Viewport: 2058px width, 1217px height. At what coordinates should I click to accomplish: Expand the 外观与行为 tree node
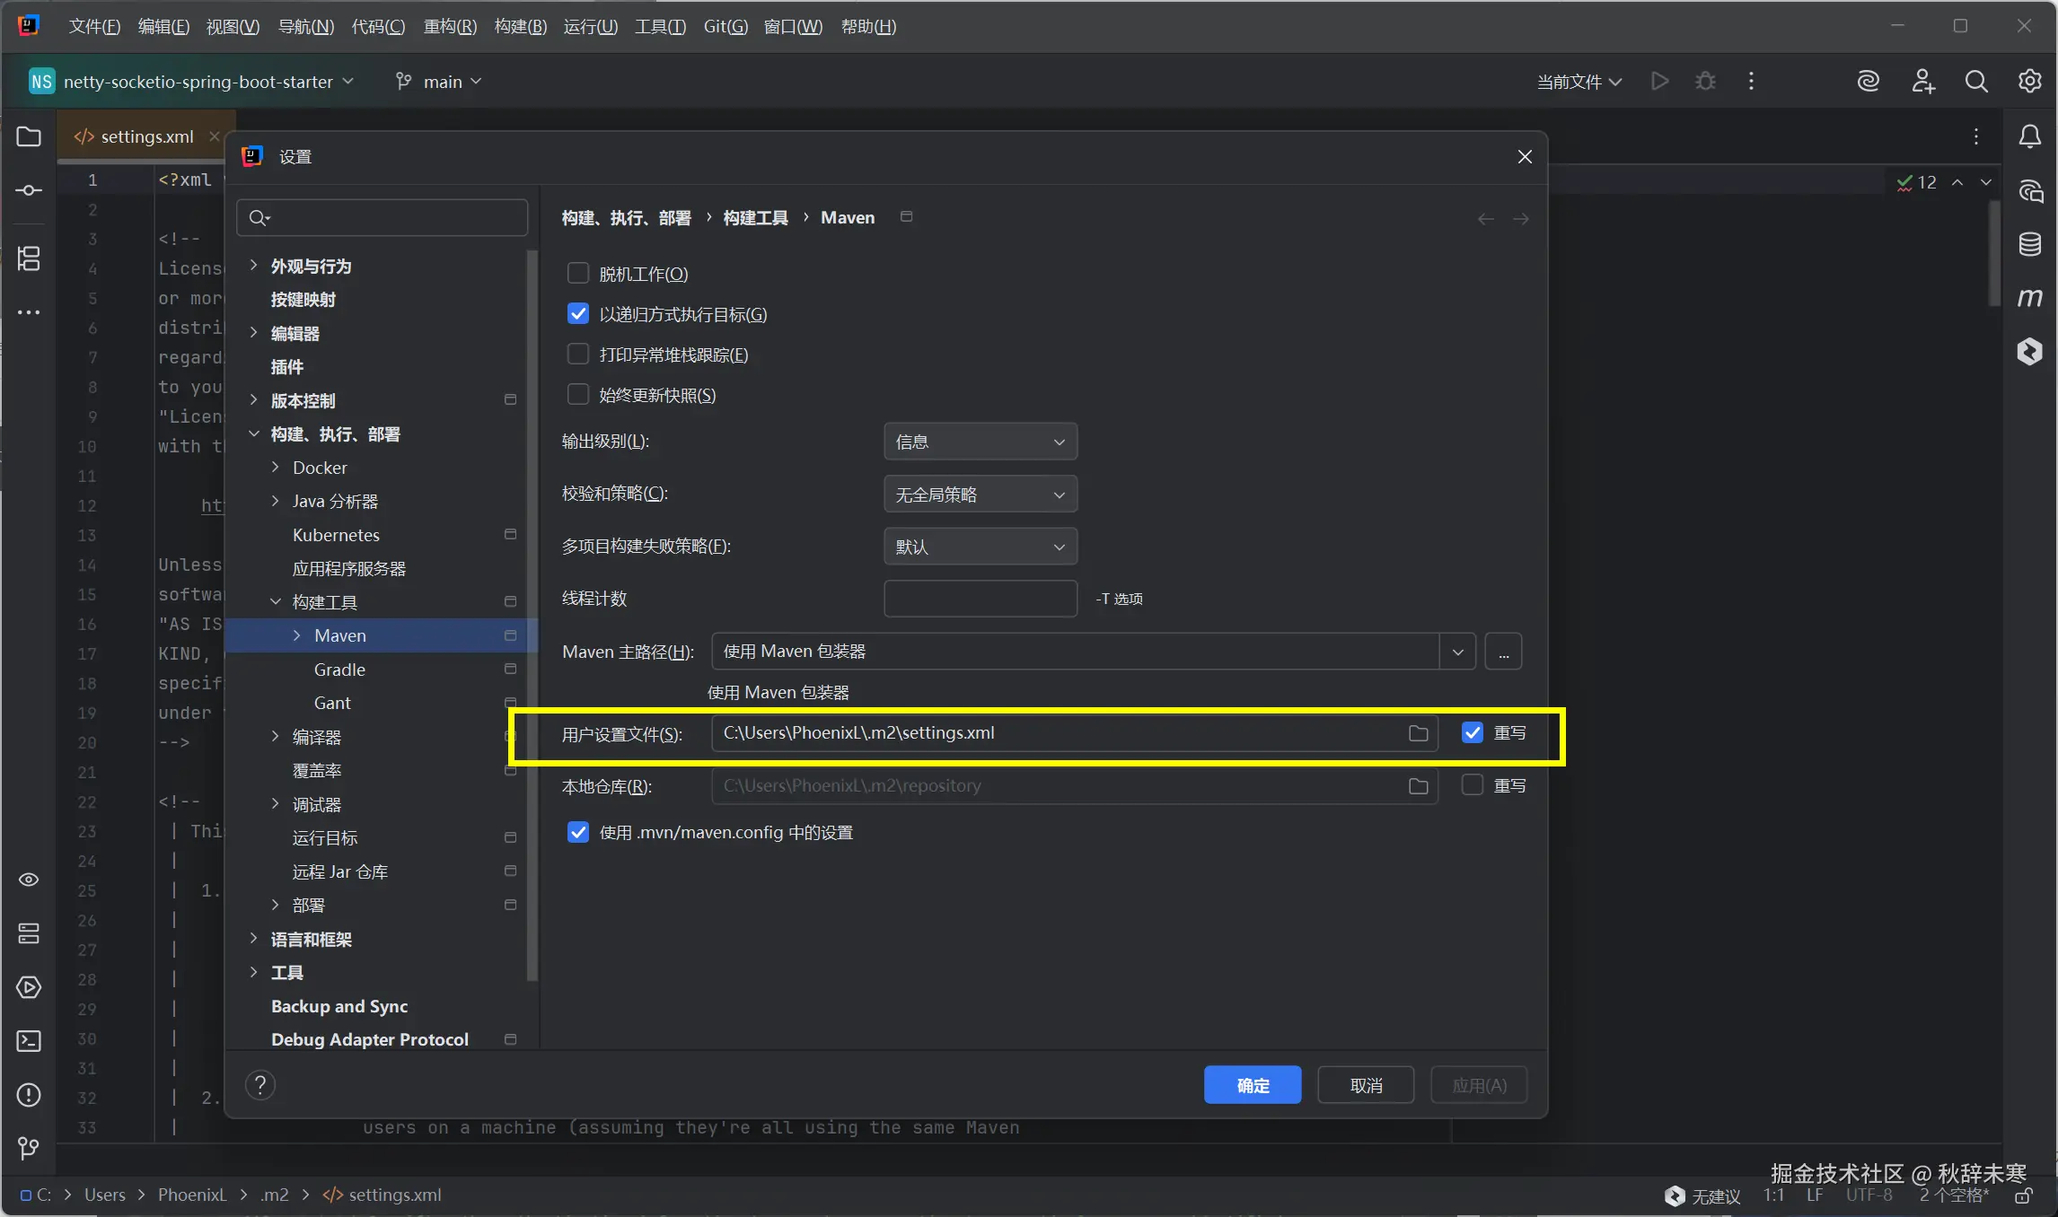point(254,266)
